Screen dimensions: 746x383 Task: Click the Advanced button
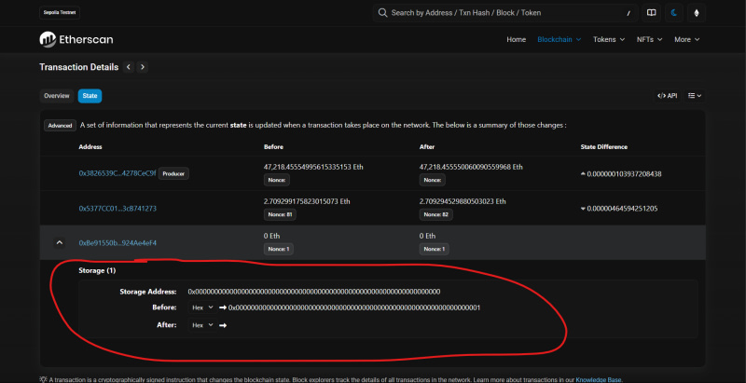click(x=60, y=126)
